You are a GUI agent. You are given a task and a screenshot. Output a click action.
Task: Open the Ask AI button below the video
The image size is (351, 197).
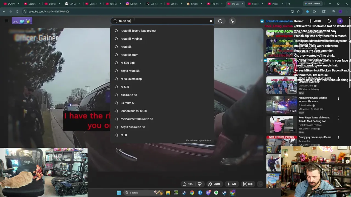pos(231,184)
